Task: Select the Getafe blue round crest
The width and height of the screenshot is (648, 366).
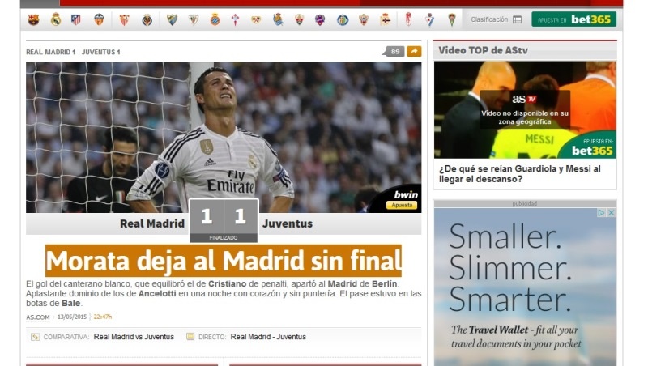Action: click(x=343, y=19)
